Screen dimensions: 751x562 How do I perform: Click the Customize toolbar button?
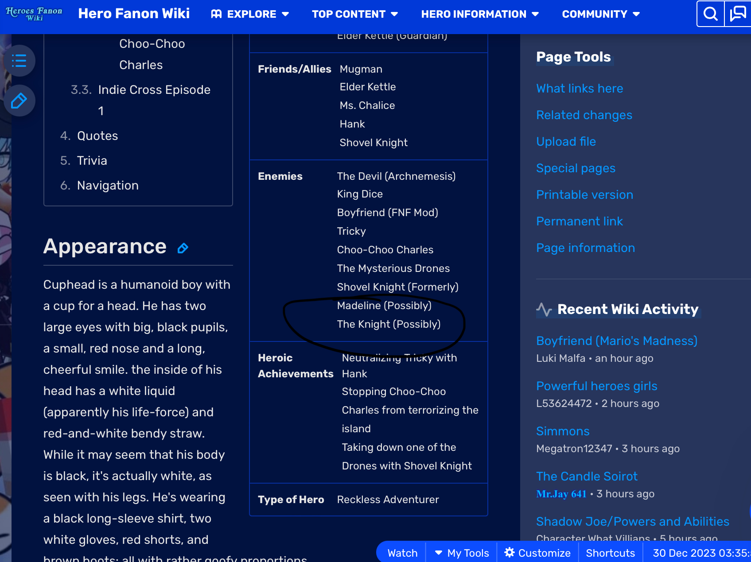[x=537, y=553]
